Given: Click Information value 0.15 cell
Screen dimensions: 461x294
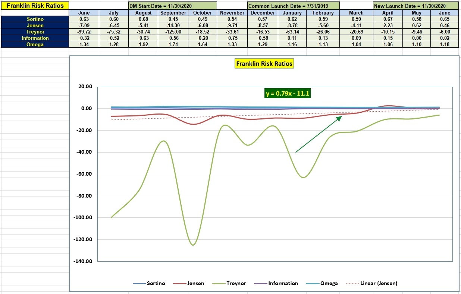Looking at the screenshot, I should pyautogui.click(x=388, y=38).
